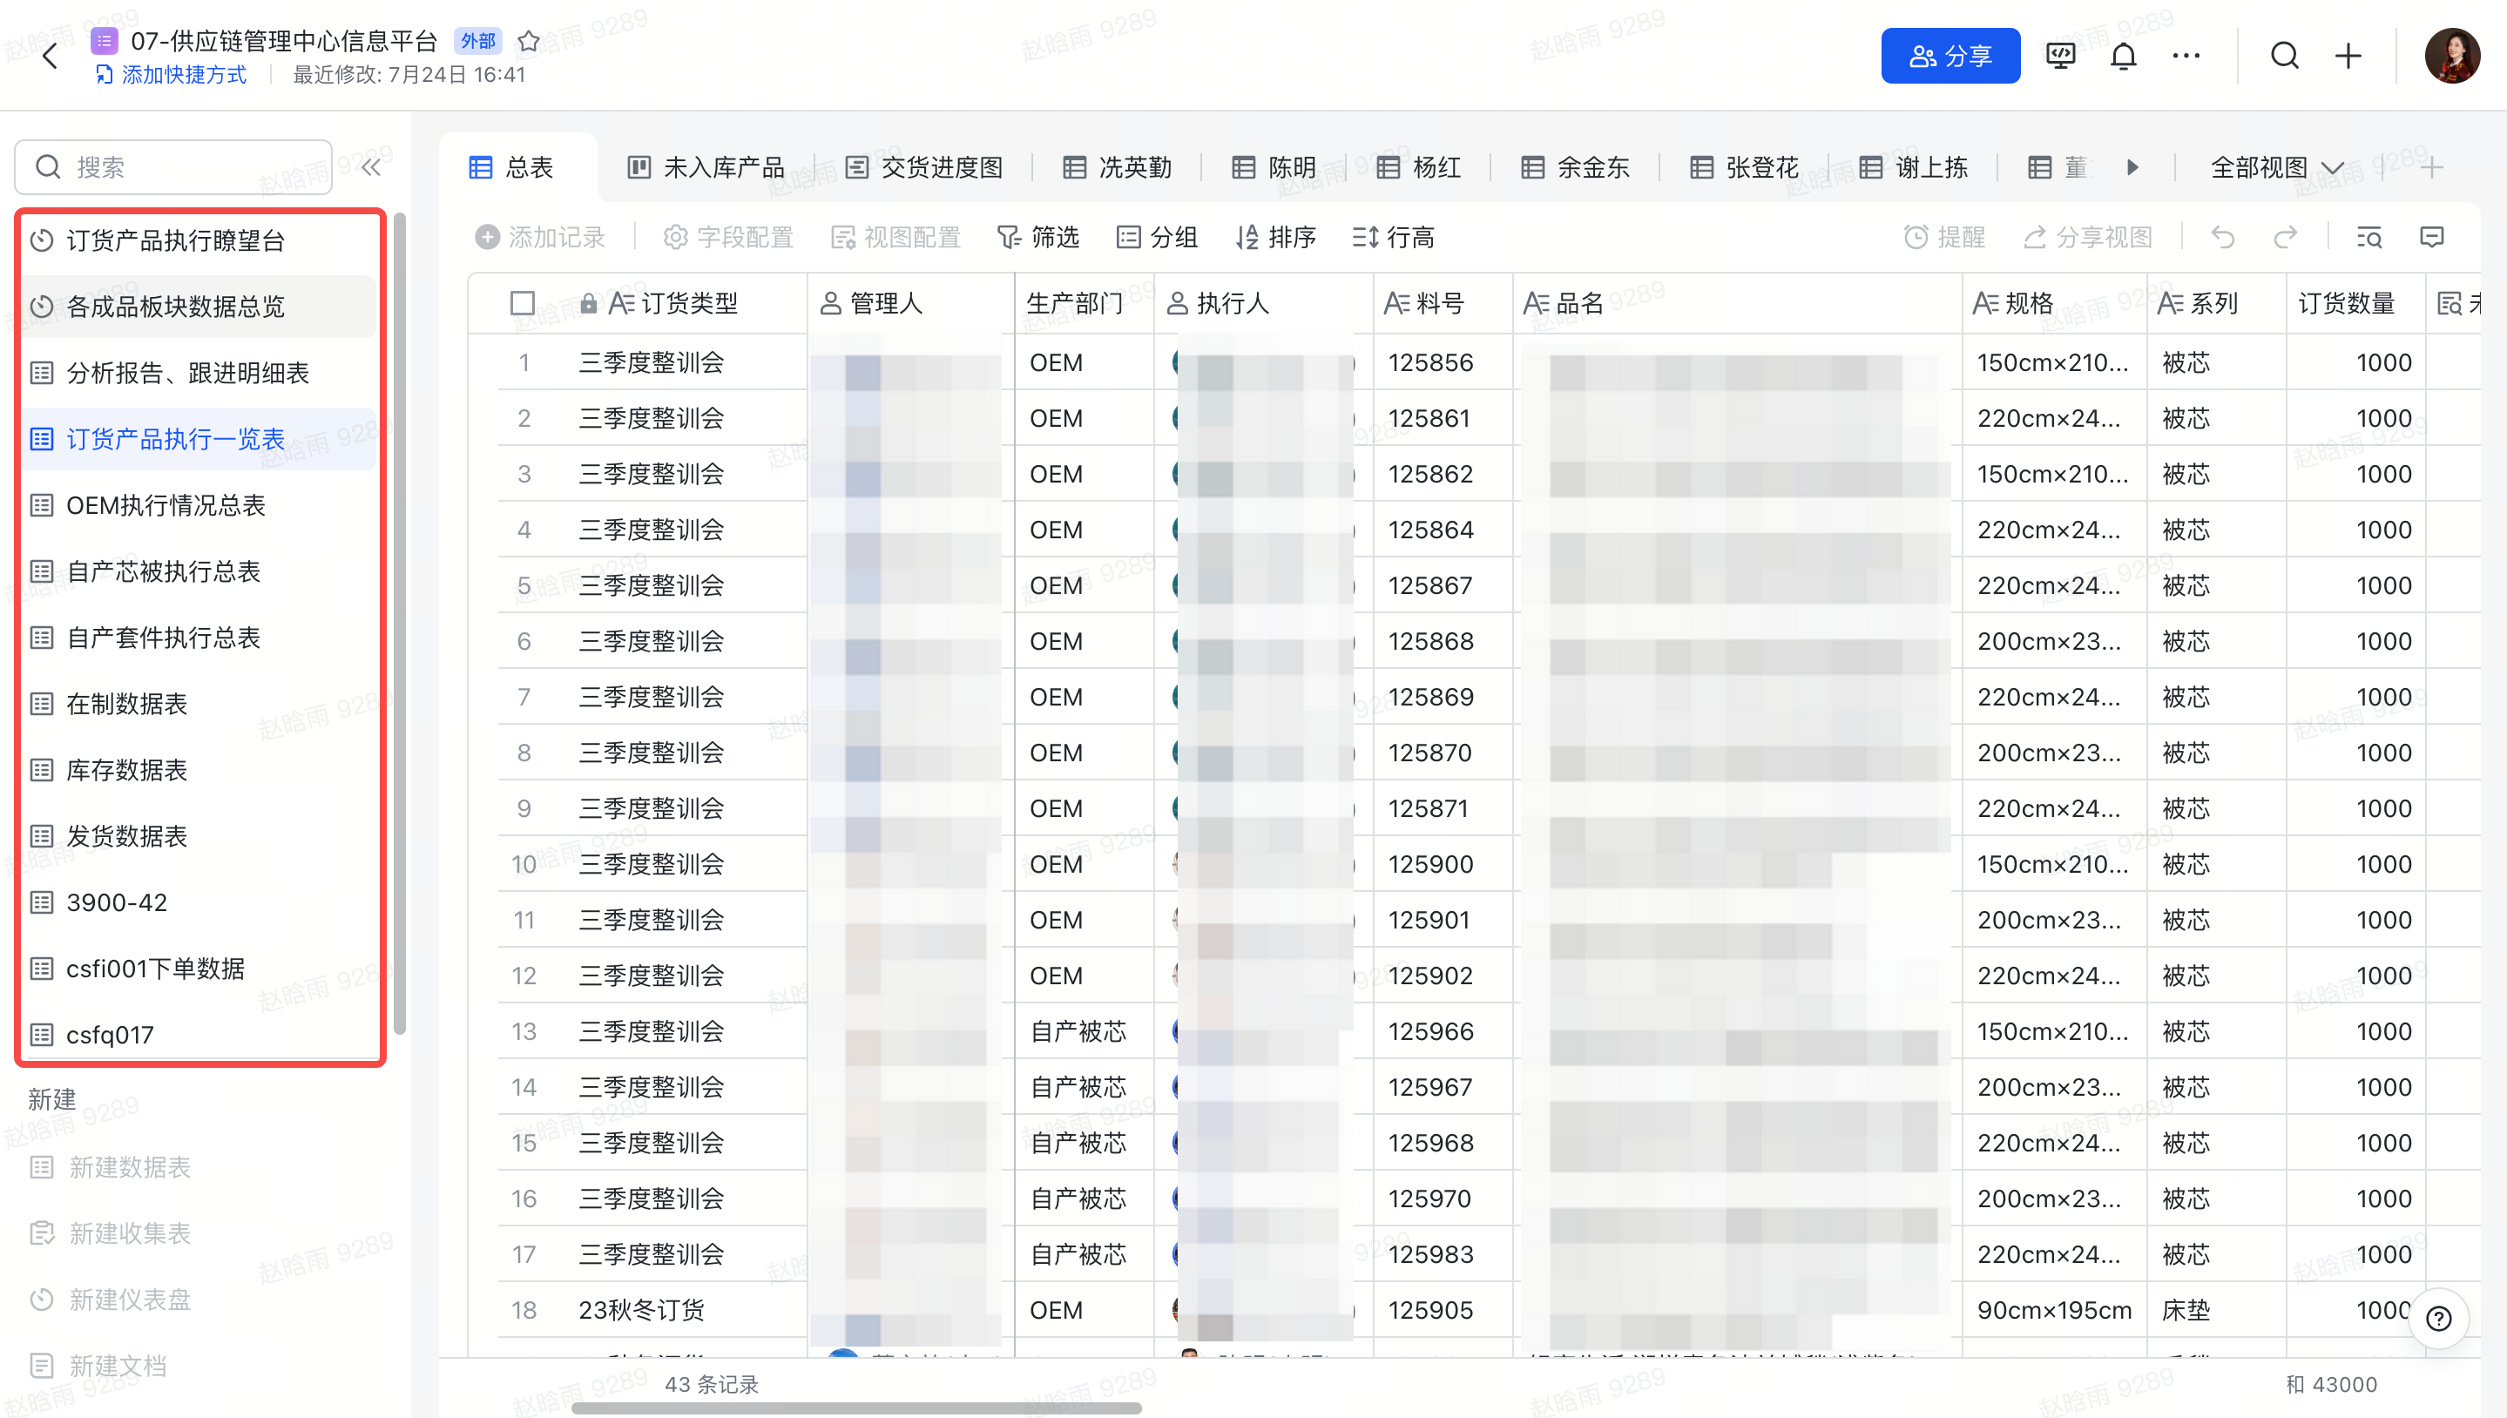Open the presentation mode screen icon
This screenshot has height=1418, width=2507.
[2061, 57]
